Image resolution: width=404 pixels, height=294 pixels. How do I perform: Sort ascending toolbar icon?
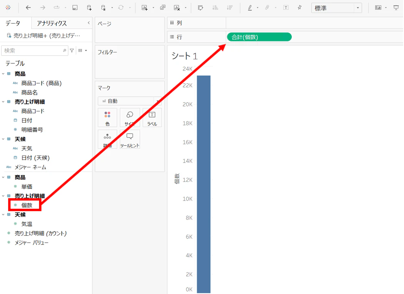click(215, 8)
